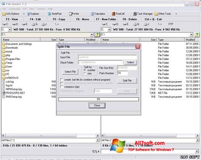Open Task Manager from the toolbar
The width and height of the screenshot is (201, 160).
tap(143, 14)
